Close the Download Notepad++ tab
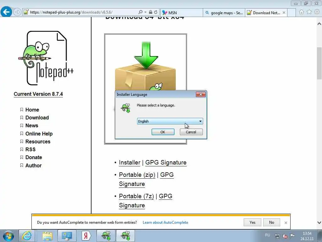The height and width of the screenshot is (242, 322). coord(284,13)
